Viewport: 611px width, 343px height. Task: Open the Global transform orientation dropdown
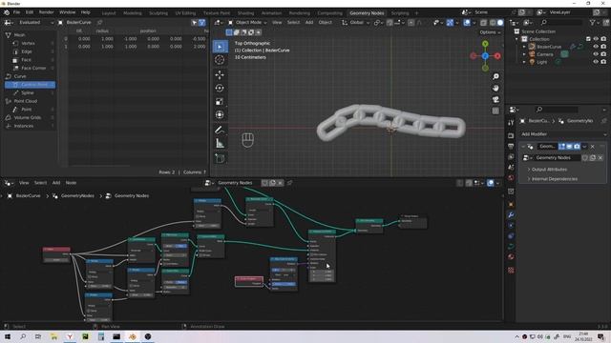[x=356, y=23]
